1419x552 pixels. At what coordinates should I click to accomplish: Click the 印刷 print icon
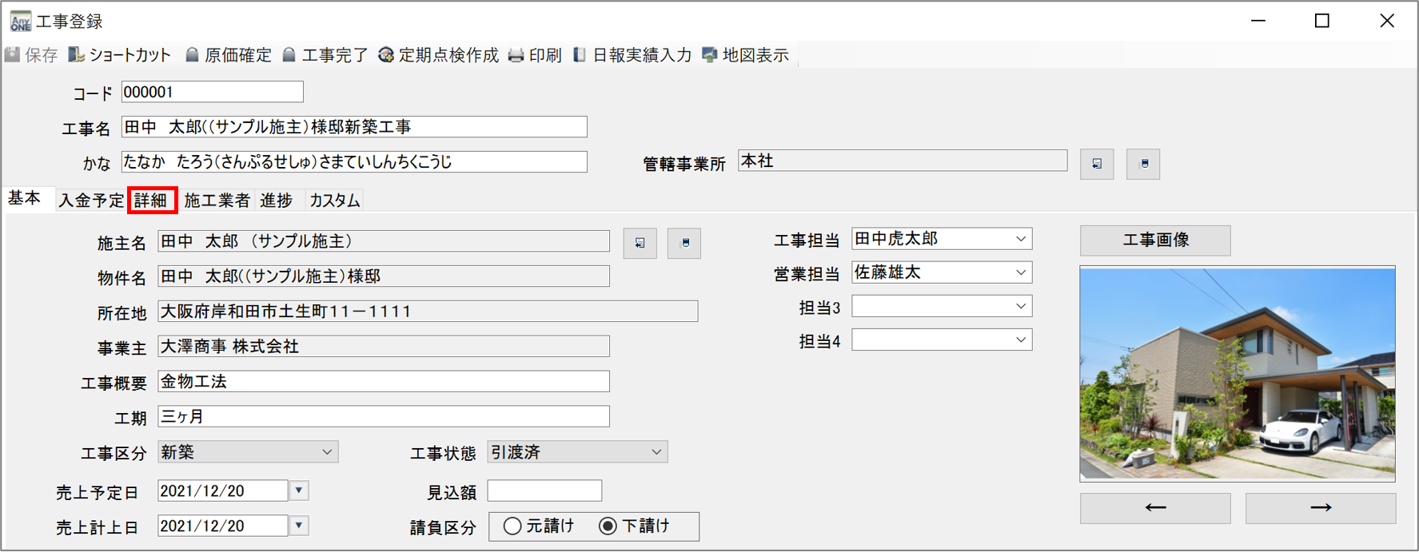pos(516,55)
